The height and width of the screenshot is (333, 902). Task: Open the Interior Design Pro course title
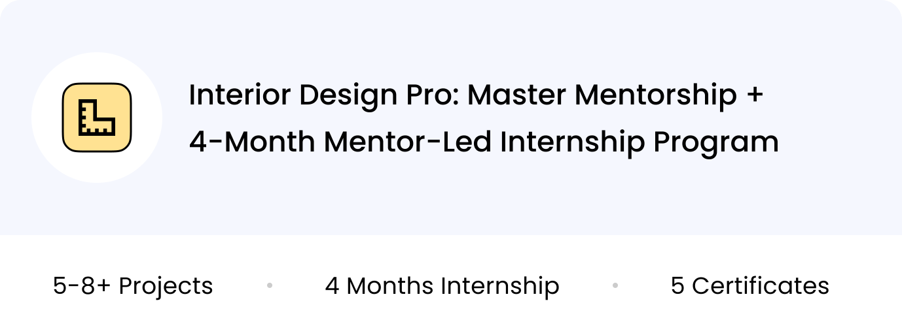[476, 95]
